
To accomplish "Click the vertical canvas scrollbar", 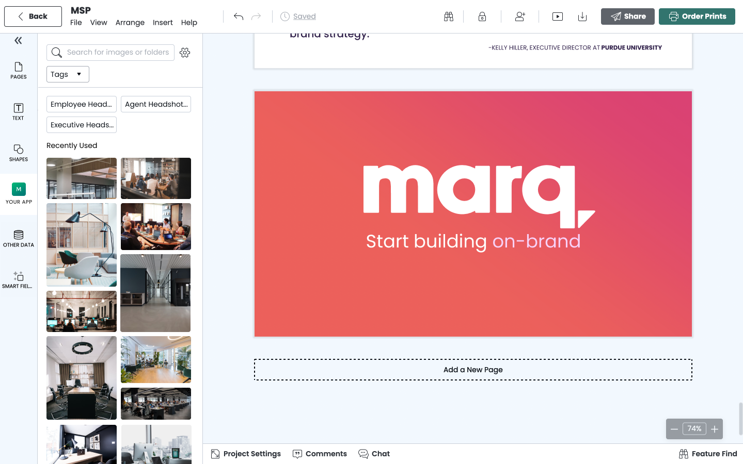I will point(740,419).
